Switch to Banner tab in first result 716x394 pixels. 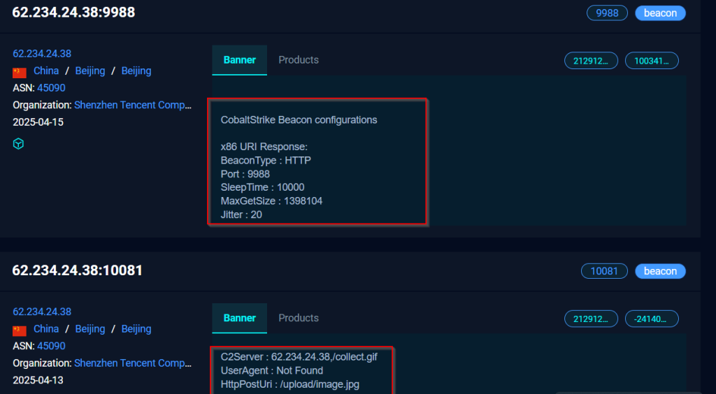point(239,60)
